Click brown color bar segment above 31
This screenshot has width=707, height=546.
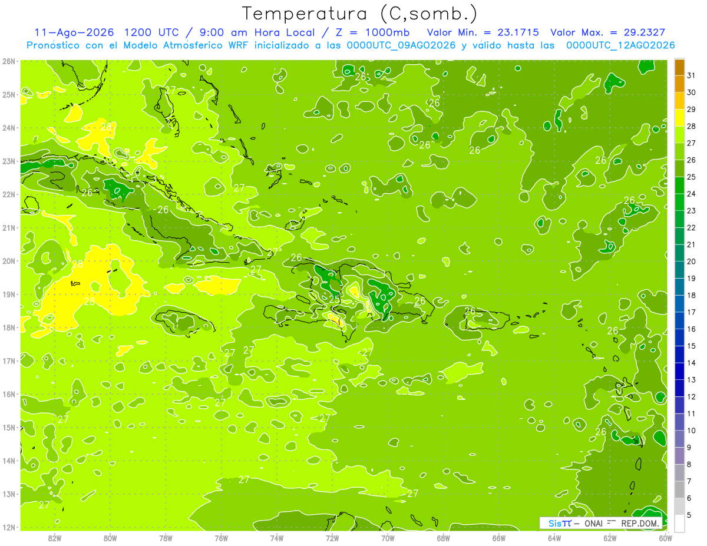pos(680,67)
